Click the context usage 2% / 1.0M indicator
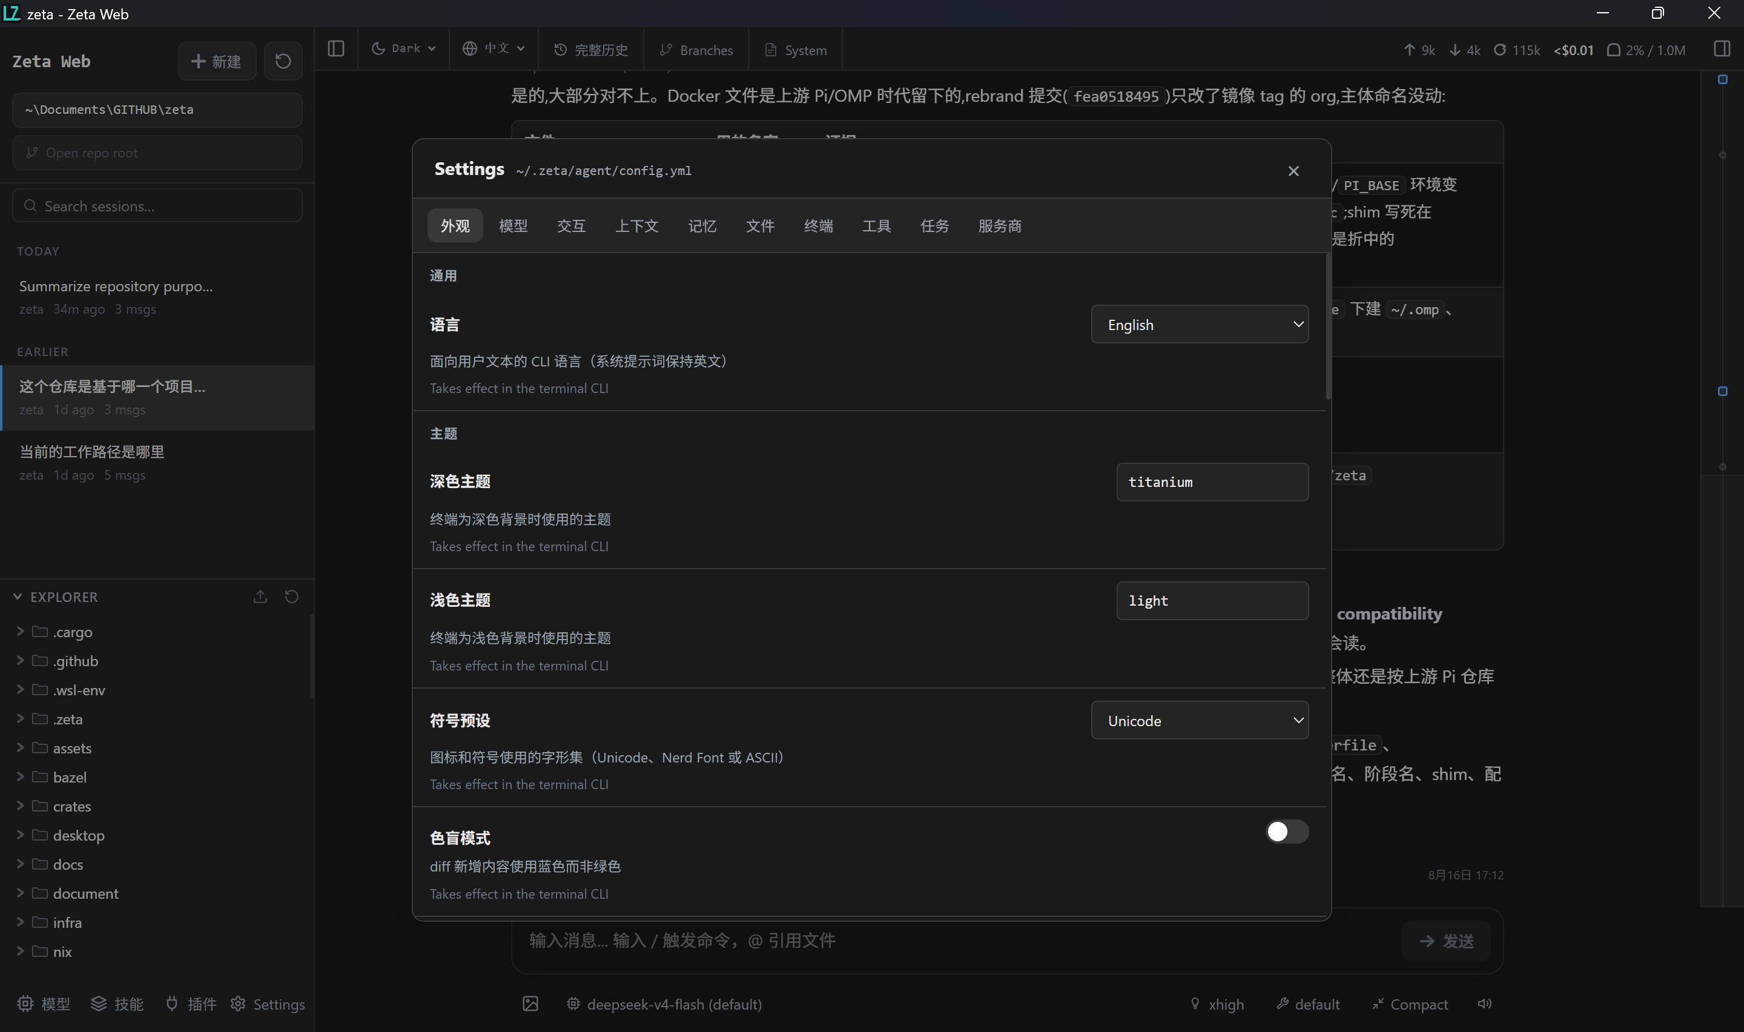This screenshot has width=1744, height=1032. (1646, 50)
